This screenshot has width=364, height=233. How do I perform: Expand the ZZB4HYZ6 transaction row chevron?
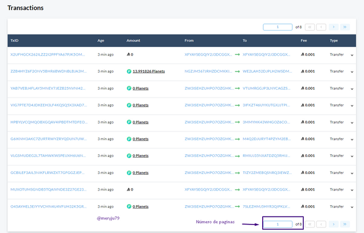click(351, 71)
